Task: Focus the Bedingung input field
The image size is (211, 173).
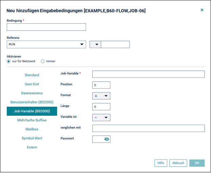Action: pos(46,27)
